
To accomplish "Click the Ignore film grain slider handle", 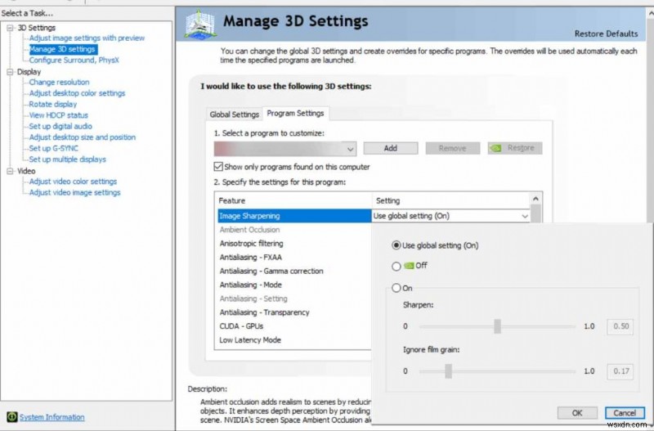I will coord(448,371).
